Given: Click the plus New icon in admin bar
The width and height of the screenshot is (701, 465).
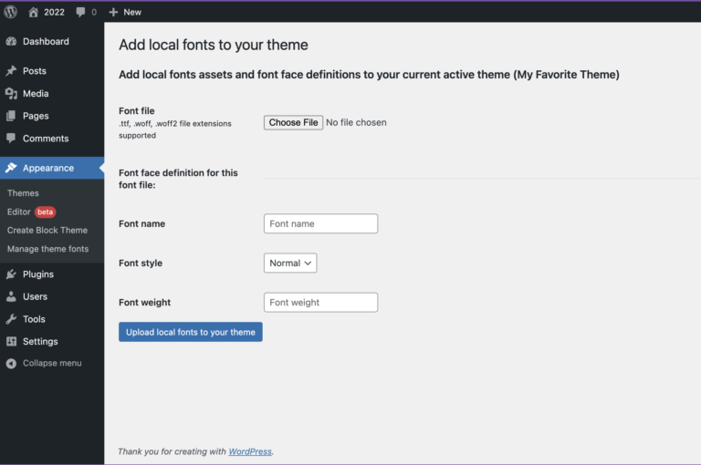Looking at the screenshot, I should click(113, 12).
